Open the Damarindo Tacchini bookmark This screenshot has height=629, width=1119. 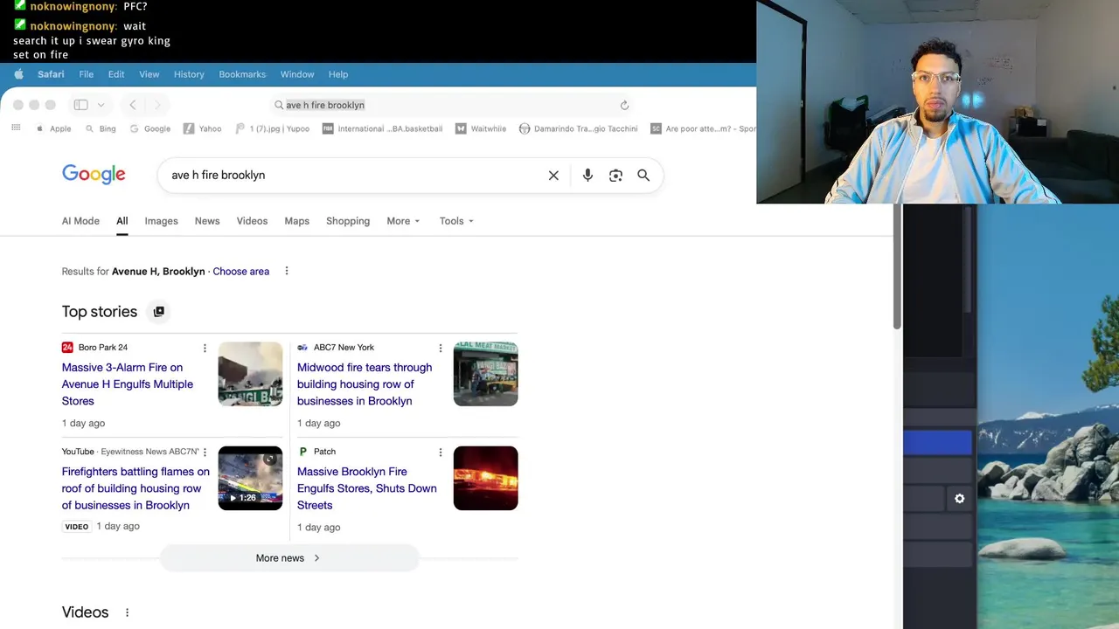(579, 128)
